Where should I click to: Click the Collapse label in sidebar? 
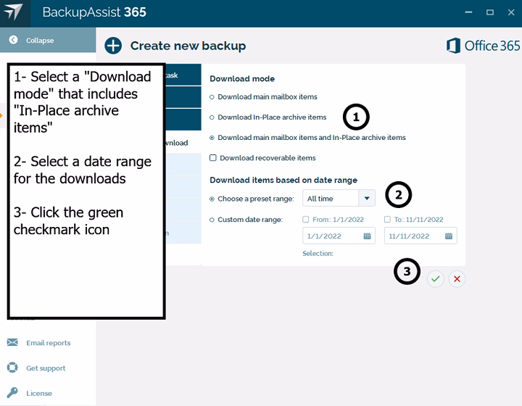(40, 41)
